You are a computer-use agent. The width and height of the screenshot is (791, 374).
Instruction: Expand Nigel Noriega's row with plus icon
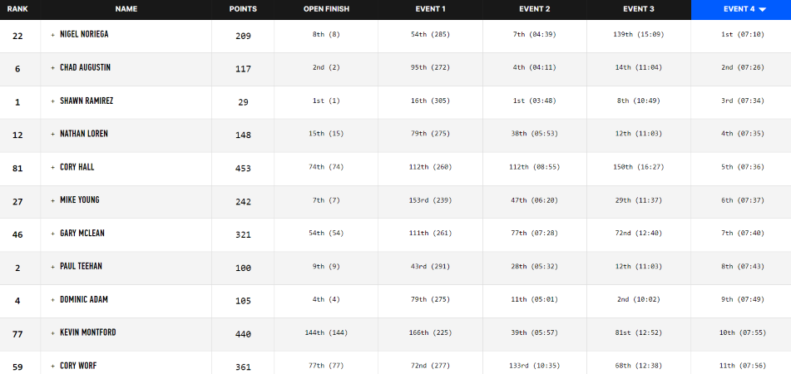(x=53, y=35)
